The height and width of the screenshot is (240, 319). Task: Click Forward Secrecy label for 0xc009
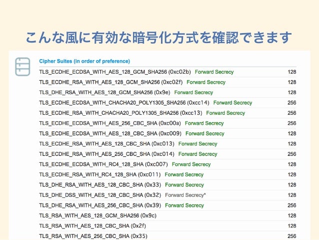[205, 134]
